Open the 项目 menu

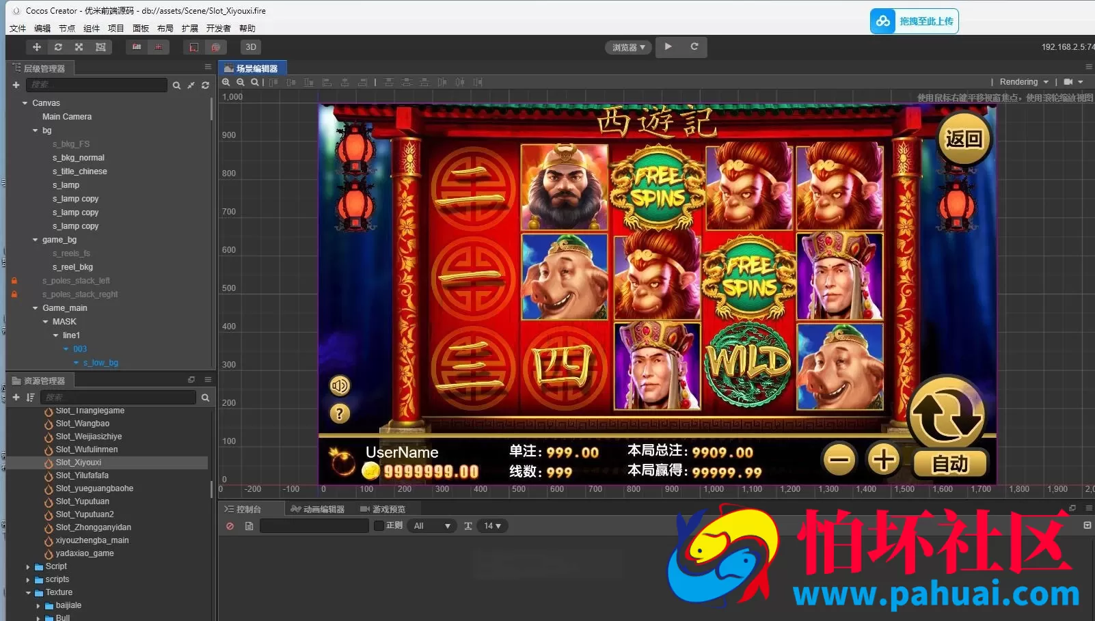coord(116,29)
